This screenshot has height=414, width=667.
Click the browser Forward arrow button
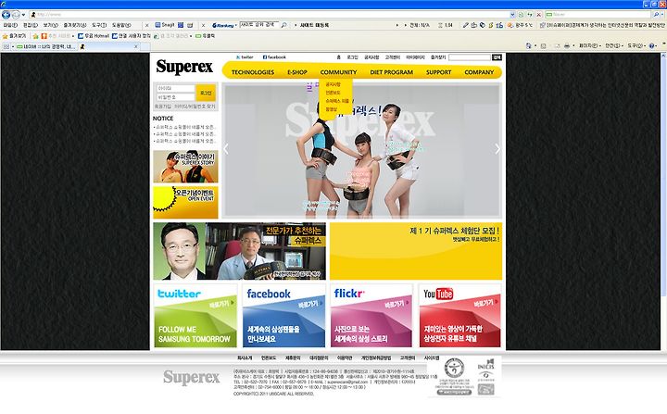16,15
